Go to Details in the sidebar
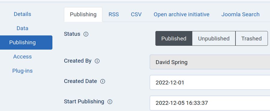The width and height of the screenshot is (270, 111). [x=22, y=14]
